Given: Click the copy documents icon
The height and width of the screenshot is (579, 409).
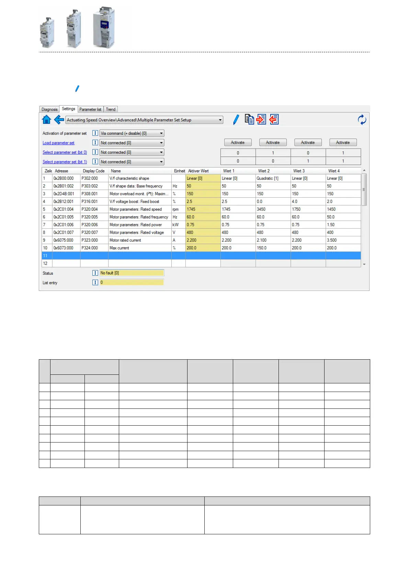Looking at the screenshot, I should click(249, 119).
